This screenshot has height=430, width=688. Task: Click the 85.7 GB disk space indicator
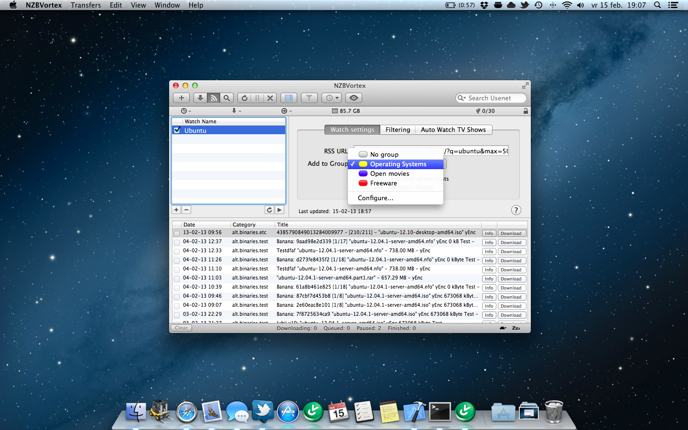coord(346,111)
